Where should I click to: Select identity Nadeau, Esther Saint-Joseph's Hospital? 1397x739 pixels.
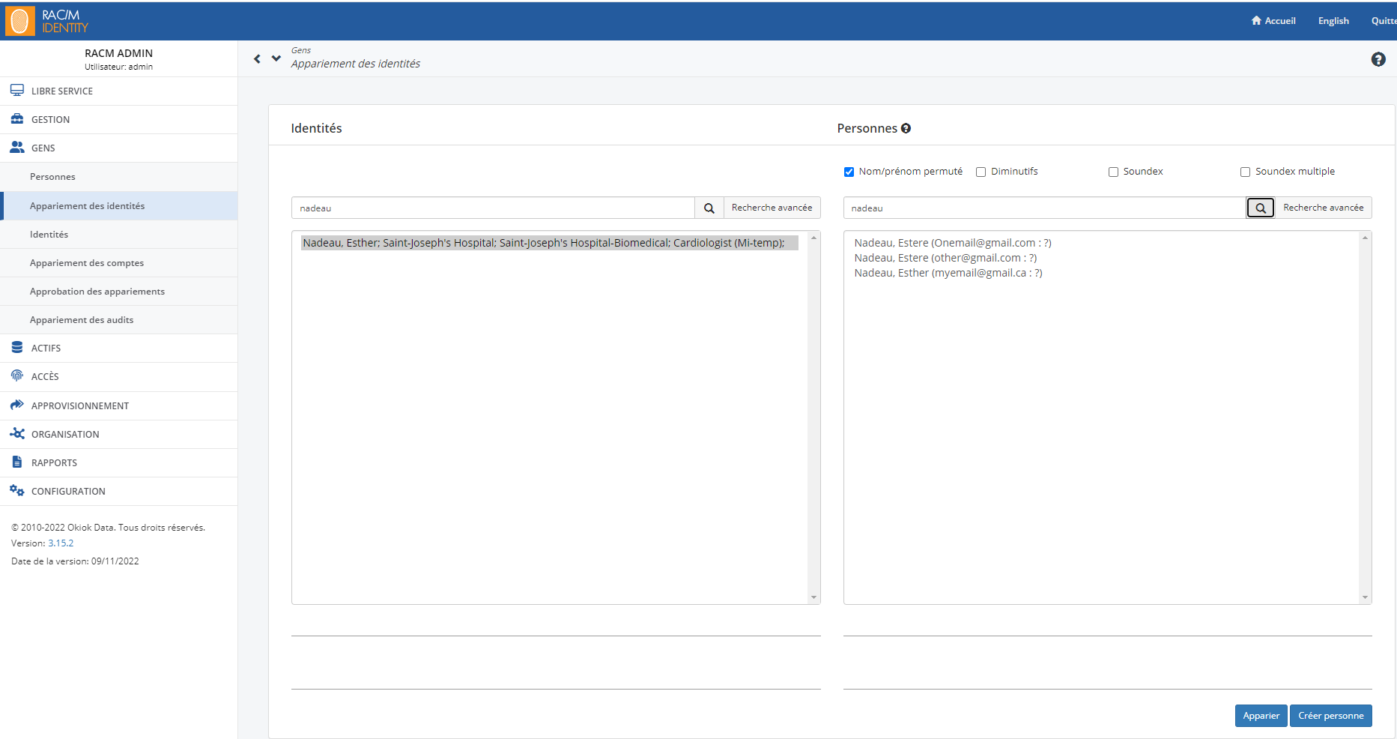click(x=549, y=243)
